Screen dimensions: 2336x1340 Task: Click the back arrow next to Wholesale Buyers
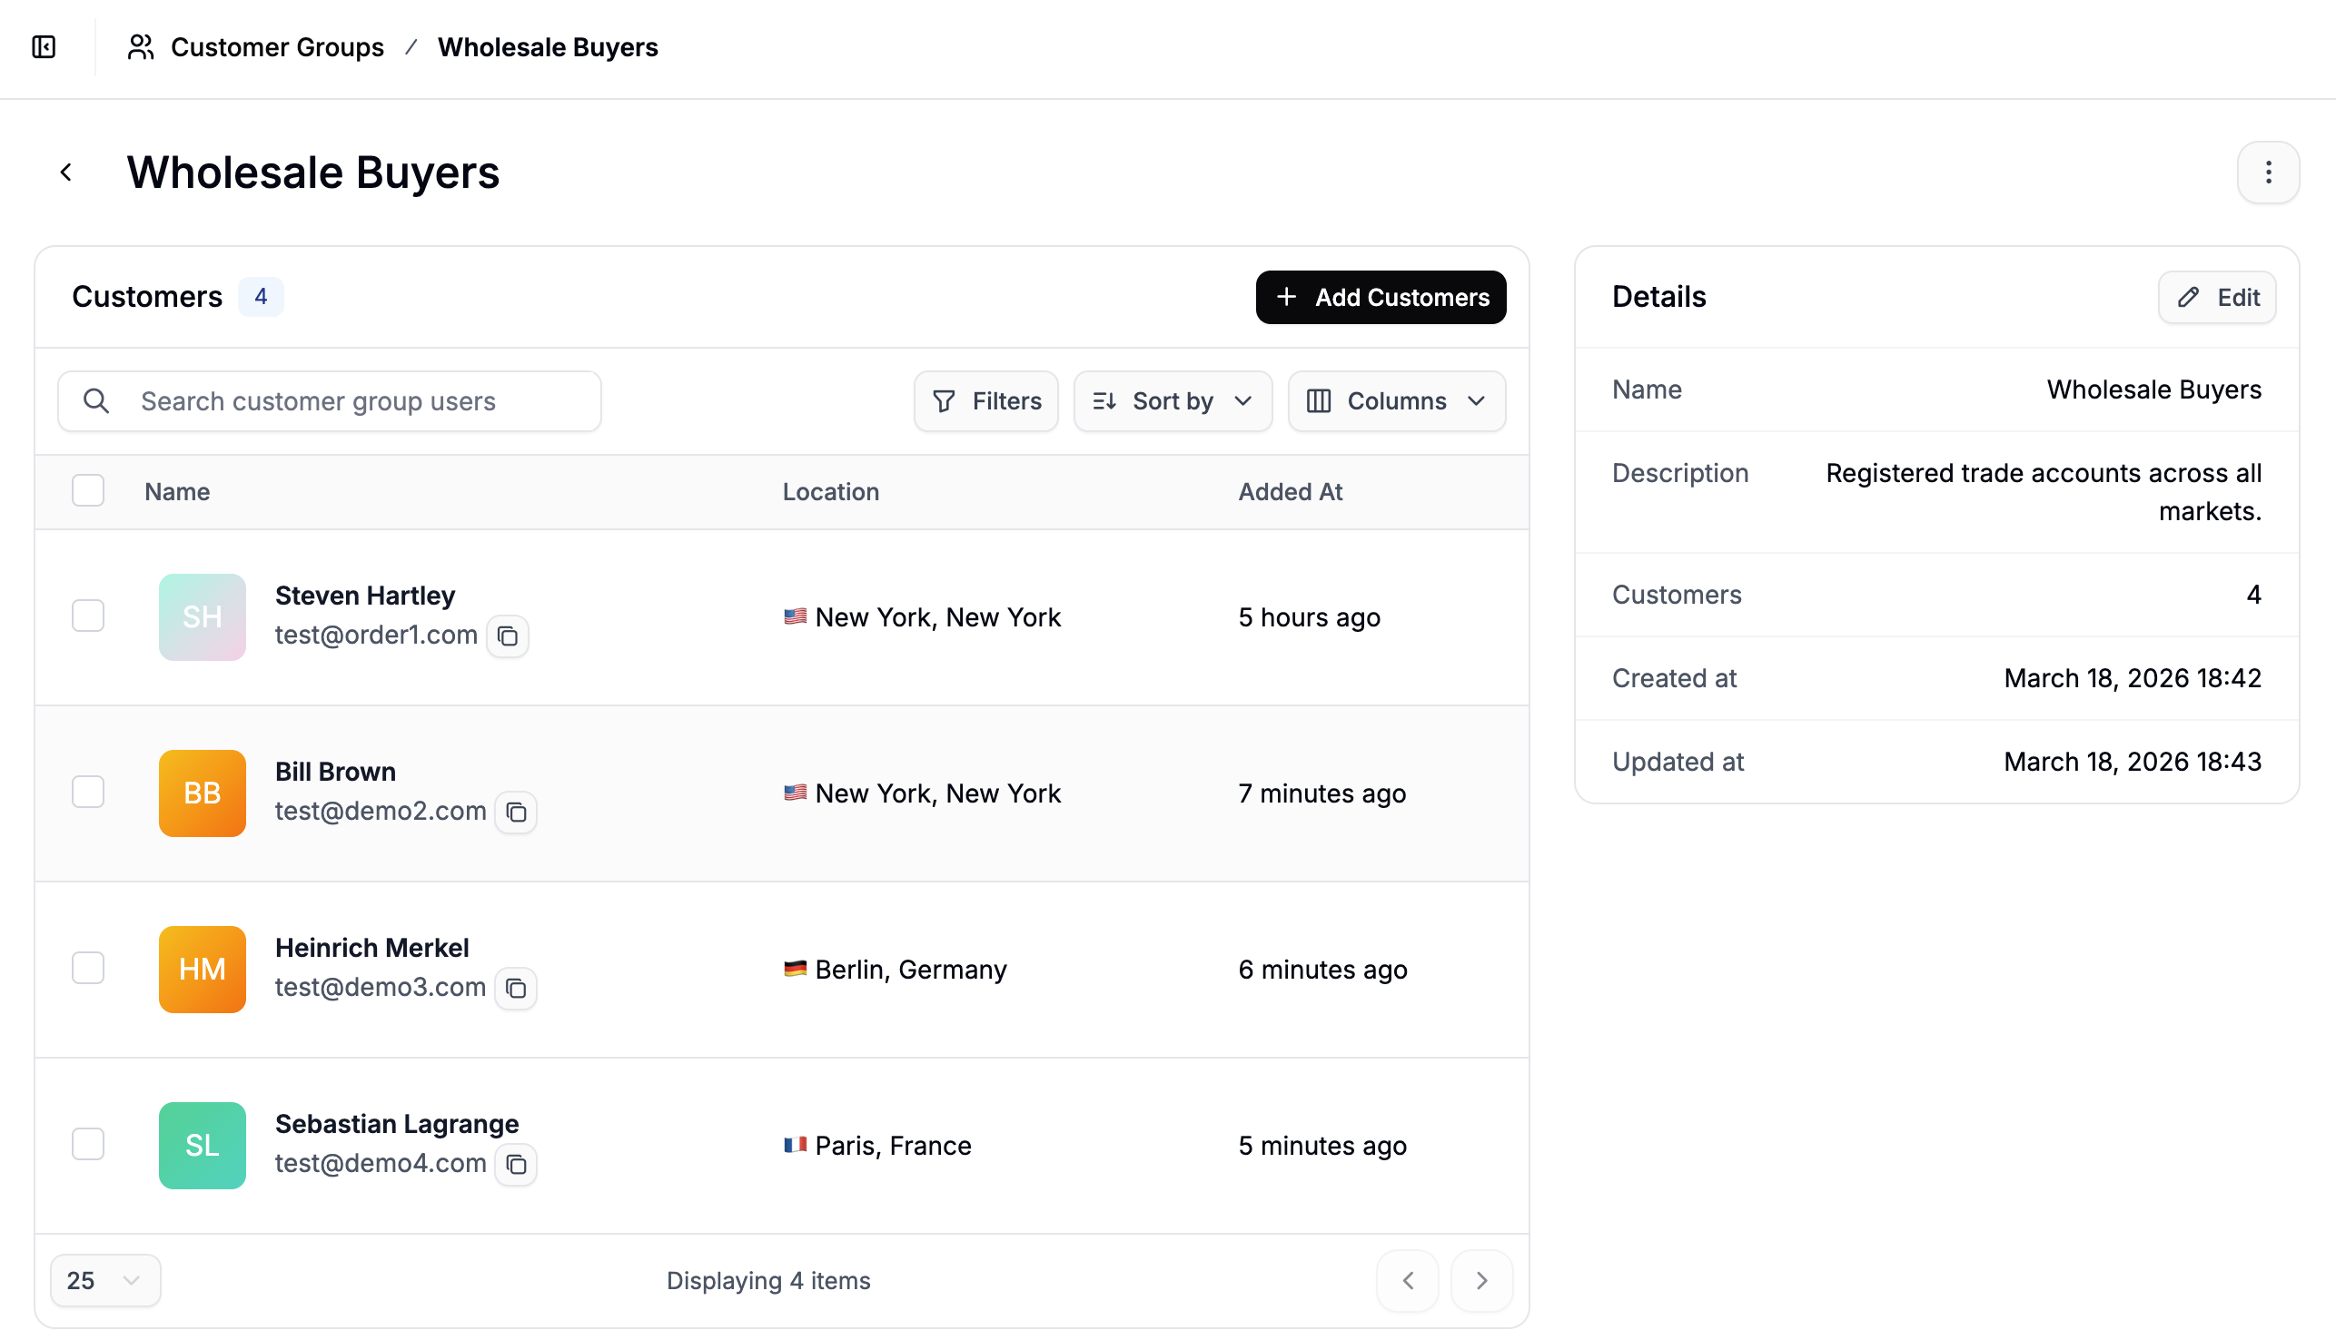click(67, 172)
